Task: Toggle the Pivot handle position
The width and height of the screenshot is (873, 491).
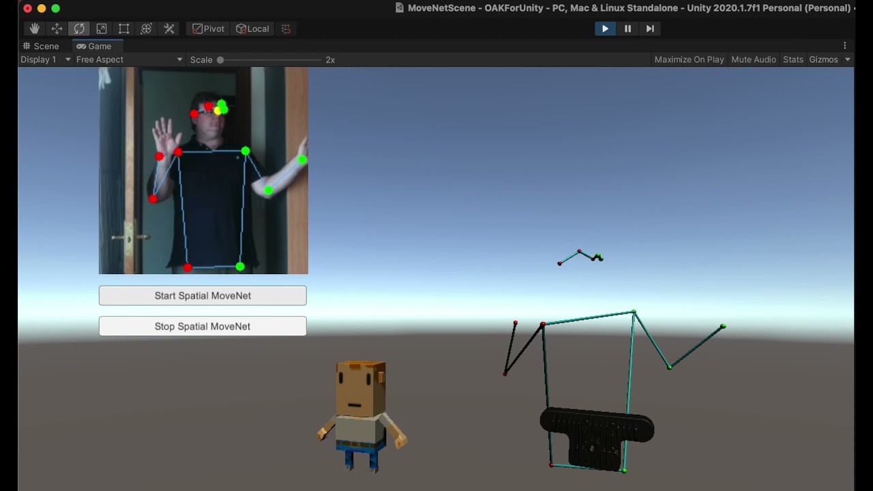Action: coord(208,29)
